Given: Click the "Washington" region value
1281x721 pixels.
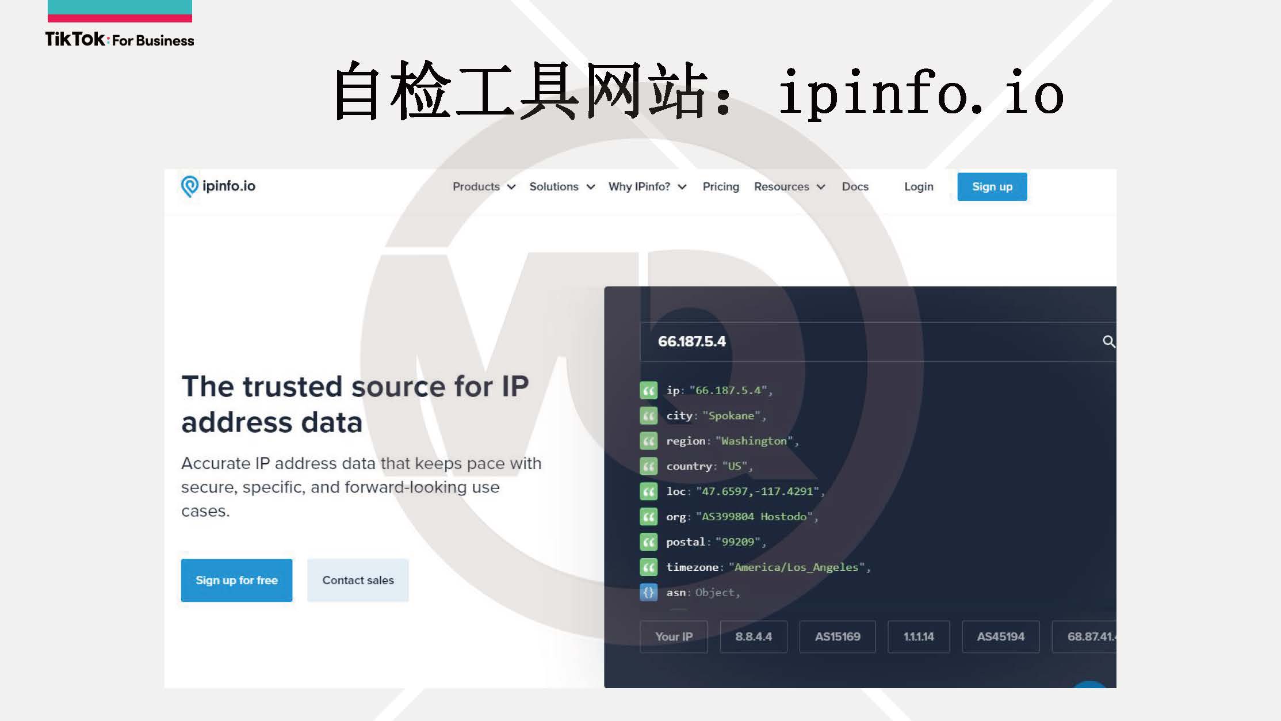Looking at the screenshot, I should (754, 441).
